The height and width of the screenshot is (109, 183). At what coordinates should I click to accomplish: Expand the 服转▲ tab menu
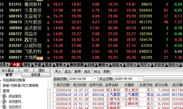(x=60, y=65)
